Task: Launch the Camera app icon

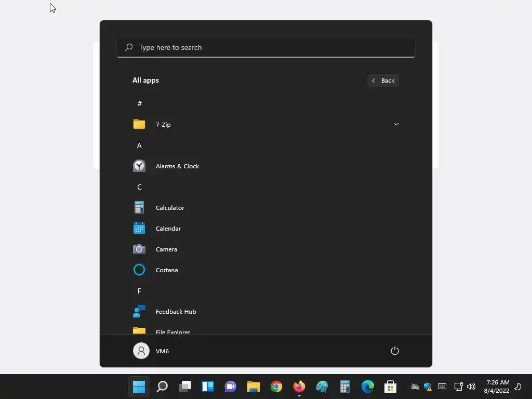Action: coord(139,249)
